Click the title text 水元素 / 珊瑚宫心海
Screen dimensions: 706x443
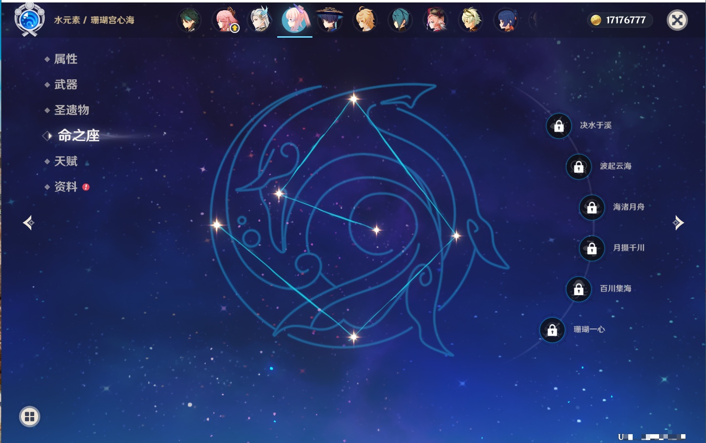click(x=94, y=20)
